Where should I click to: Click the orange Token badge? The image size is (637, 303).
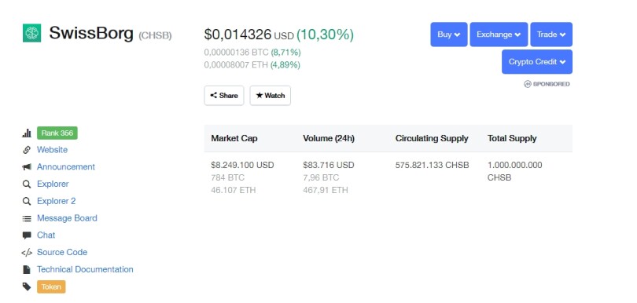[51, 287]
